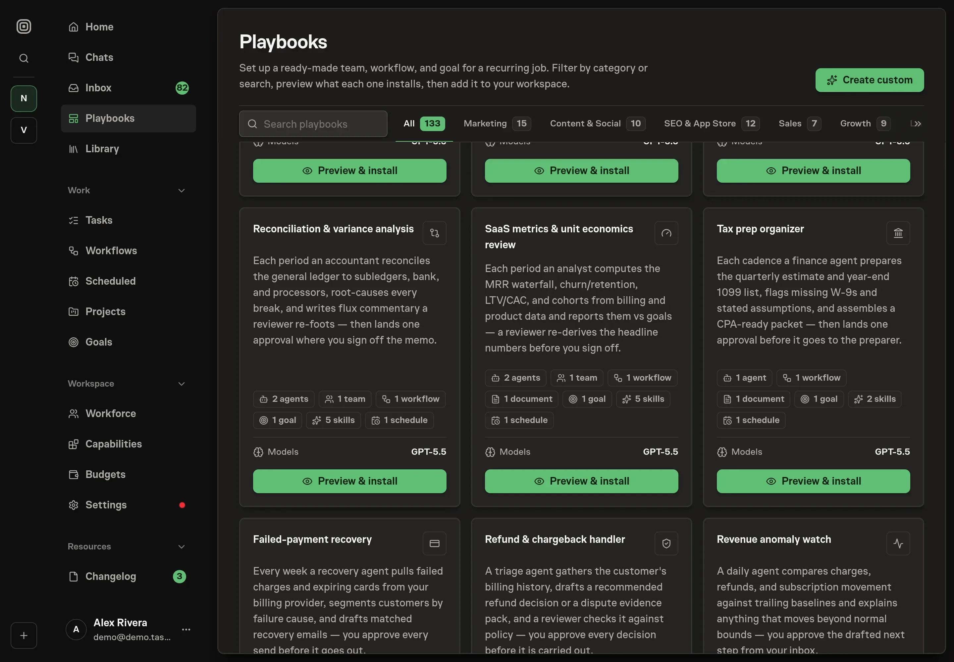Open Tasks page
The height and width of the screenshot is (662, 954).
pos(128,220)
